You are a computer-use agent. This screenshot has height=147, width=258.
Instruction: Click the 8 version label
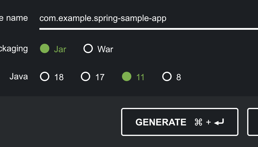click(x=179, y=77)
